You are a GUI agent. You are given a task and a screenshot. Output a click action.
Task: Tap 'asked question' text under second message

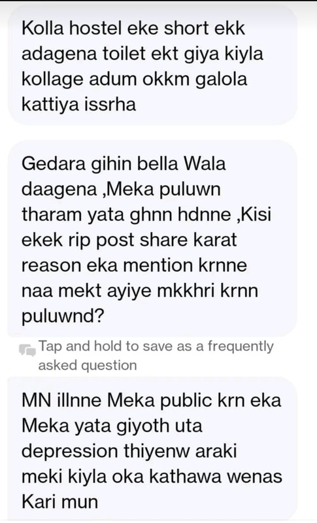(x=88, y=365)
